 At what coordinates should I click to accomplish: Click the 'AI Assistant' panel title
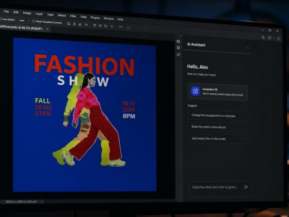click(x=196, y=44)
